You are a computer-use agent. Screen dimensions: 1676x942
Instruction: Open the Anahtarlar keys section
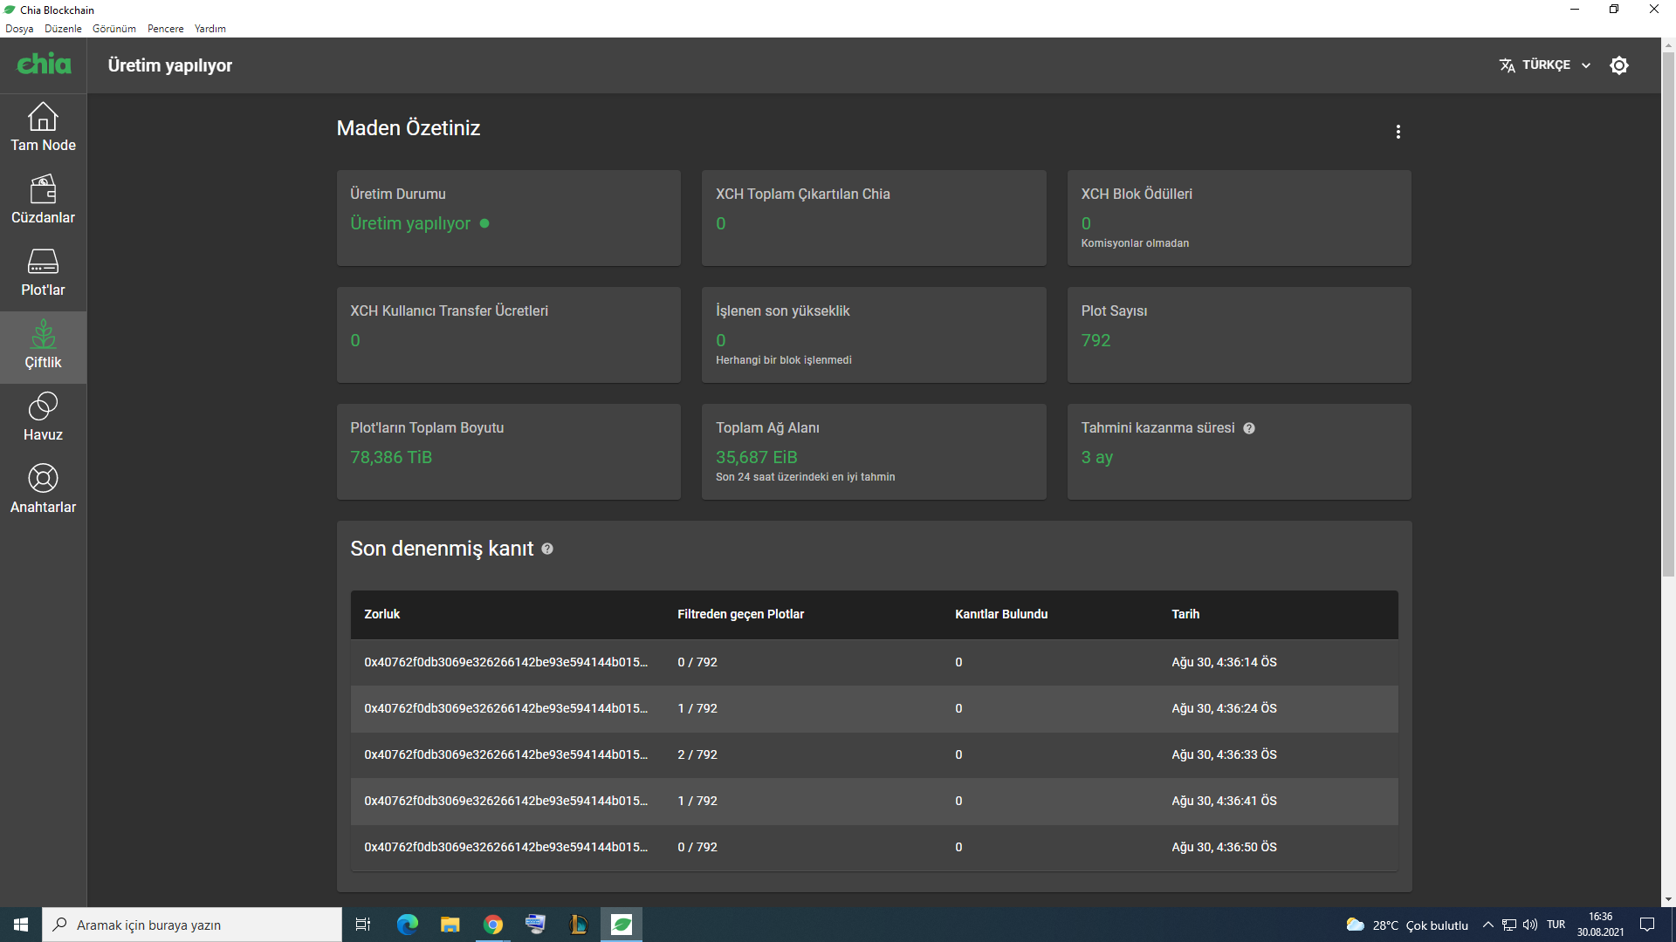tap(43, 491)
